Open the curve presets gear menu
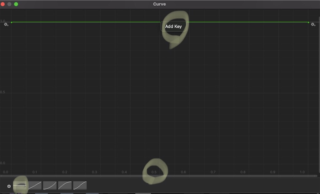This screenshot has height=194, width=320. tap(9, 186)
